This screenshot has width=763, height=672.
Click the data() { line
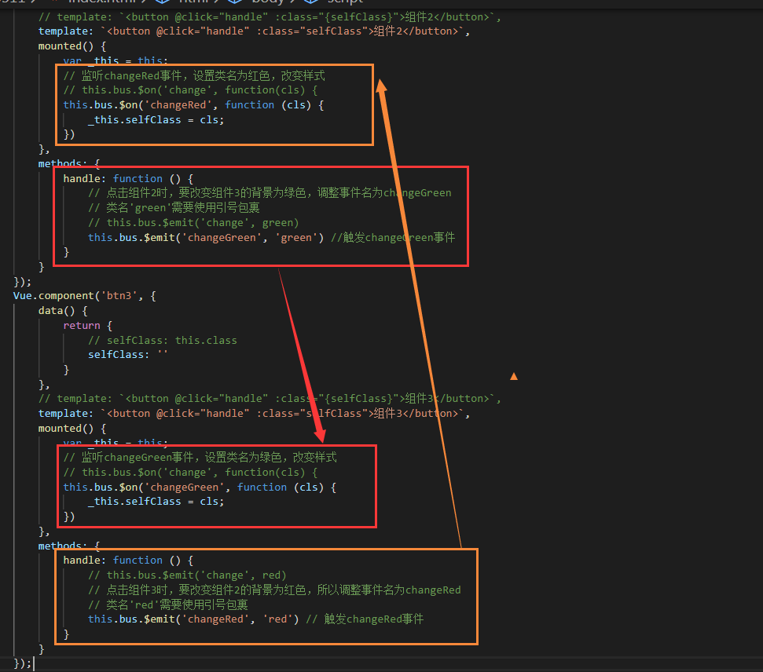tap(64, 311)
